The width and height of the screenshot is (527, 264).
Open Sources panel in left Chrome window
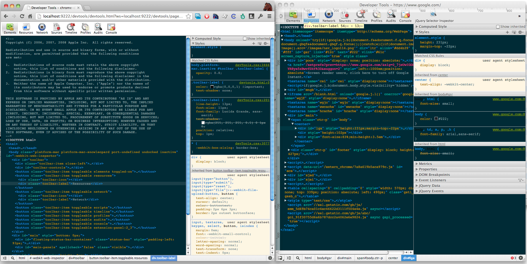(57, 29)
